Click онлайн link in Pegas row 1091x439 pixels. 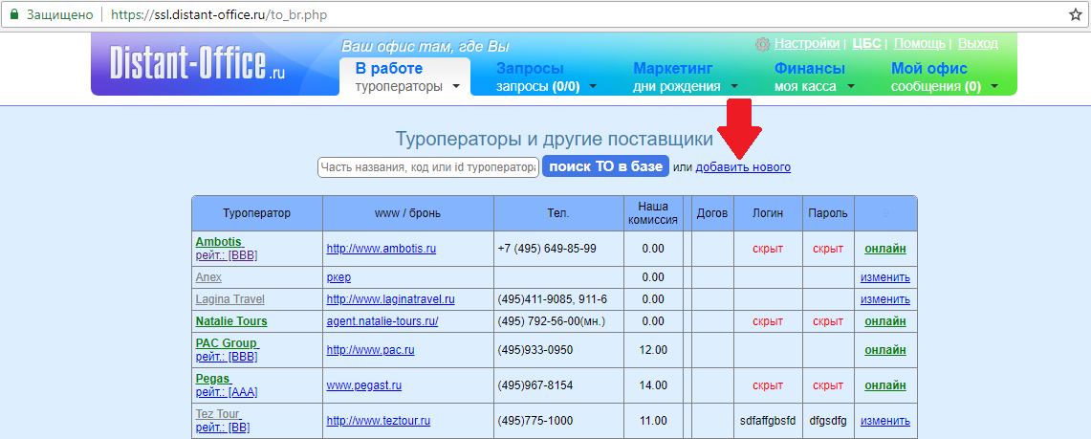[x=885, y=385]
